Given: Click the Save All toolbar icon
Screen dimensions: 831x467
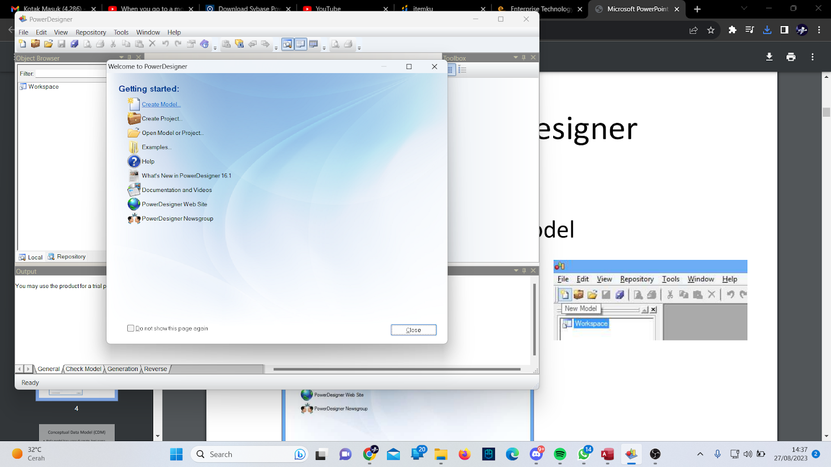Looking at the screenshot, I should coord(74,44).
